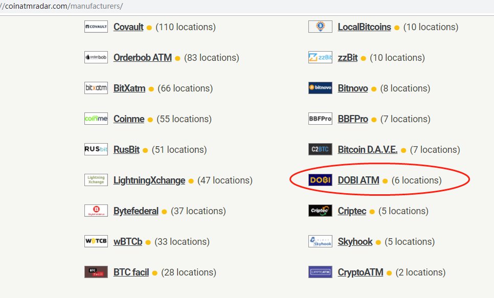The height and width of the screenshot is (298, 494).
Task: Click the Bitnovo logo icon
Action: [321, 88]
